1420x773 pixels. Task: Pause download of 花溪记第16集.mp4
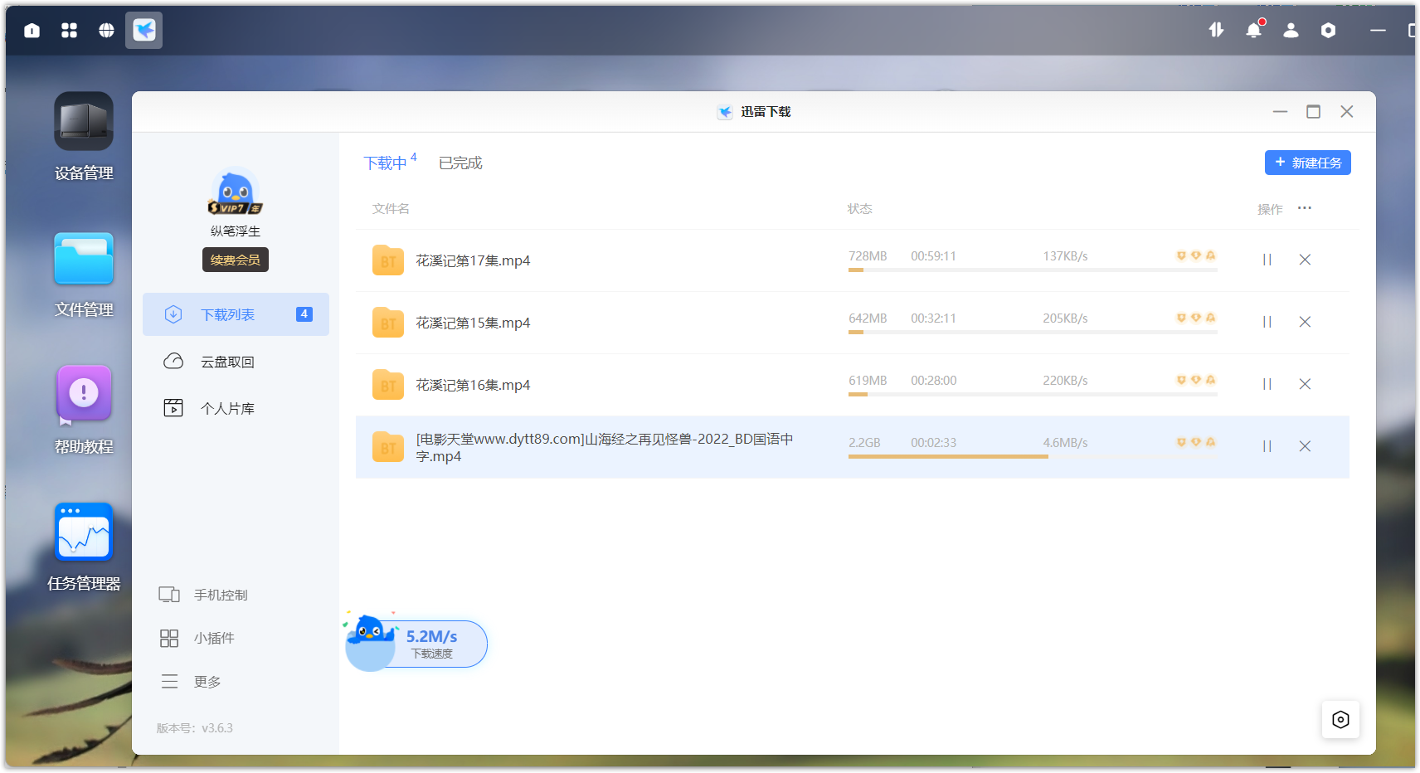point(1267,384)
